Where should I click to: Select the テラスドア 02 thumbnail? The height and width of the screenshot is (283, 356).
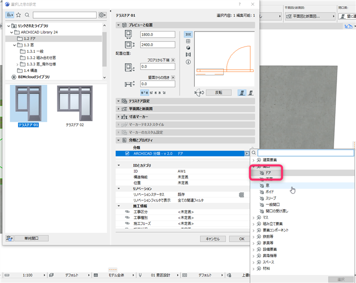pyautogui.click(x=75, y=106)
